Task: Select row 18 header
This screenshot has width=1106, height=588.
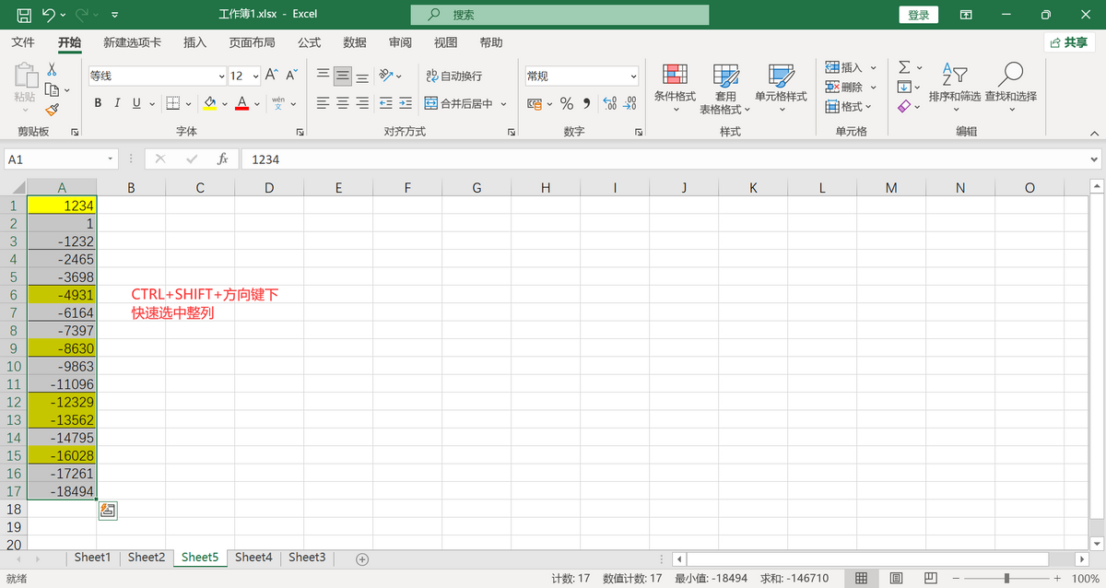Action: coord(14,509)
